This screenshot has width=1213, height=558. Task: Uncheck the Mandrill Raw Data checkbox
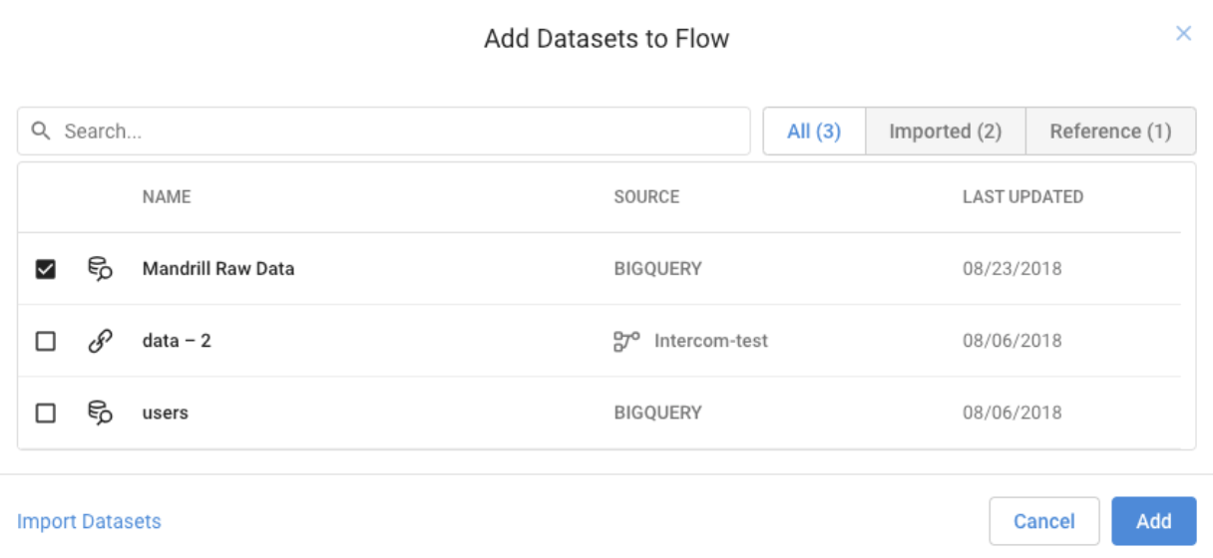click(x=46, y=269)
